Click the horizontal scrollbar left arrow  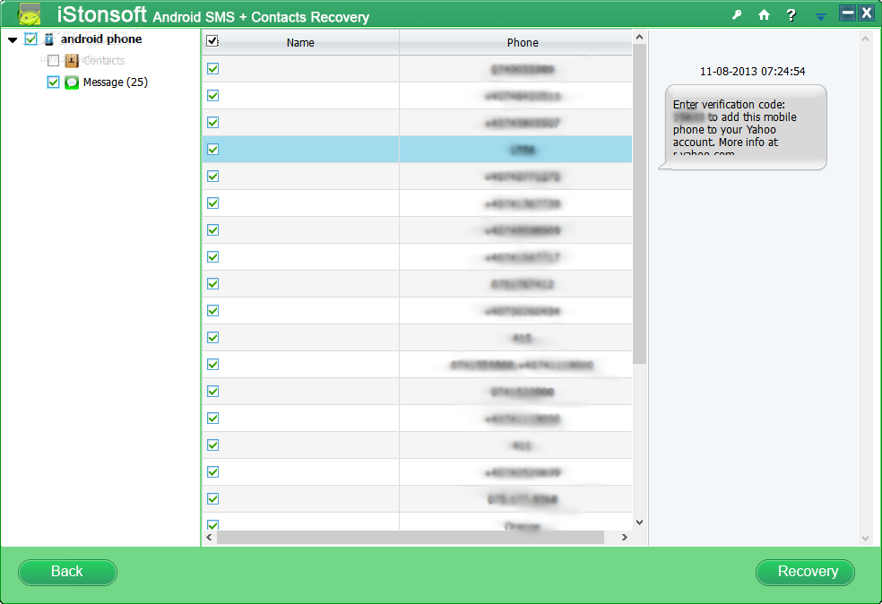209,537
